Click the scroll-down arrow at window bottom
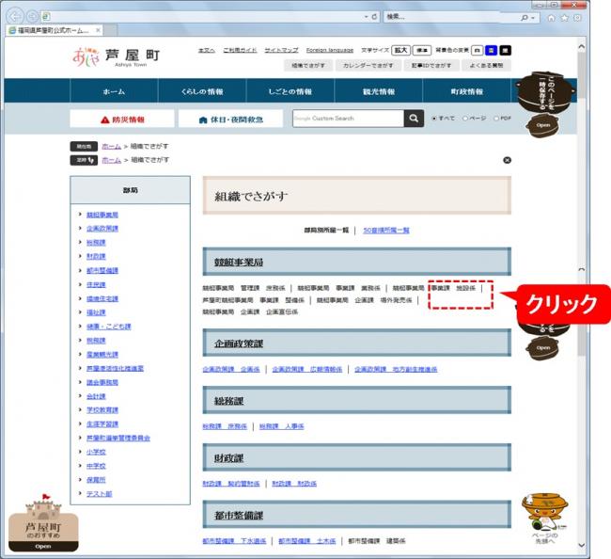This screenshot has width=611, height=559. coord(581,545)
